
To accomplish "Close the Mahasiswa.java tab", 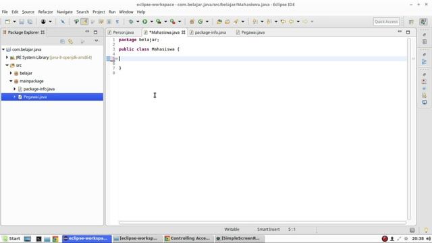I will (184, 32).
